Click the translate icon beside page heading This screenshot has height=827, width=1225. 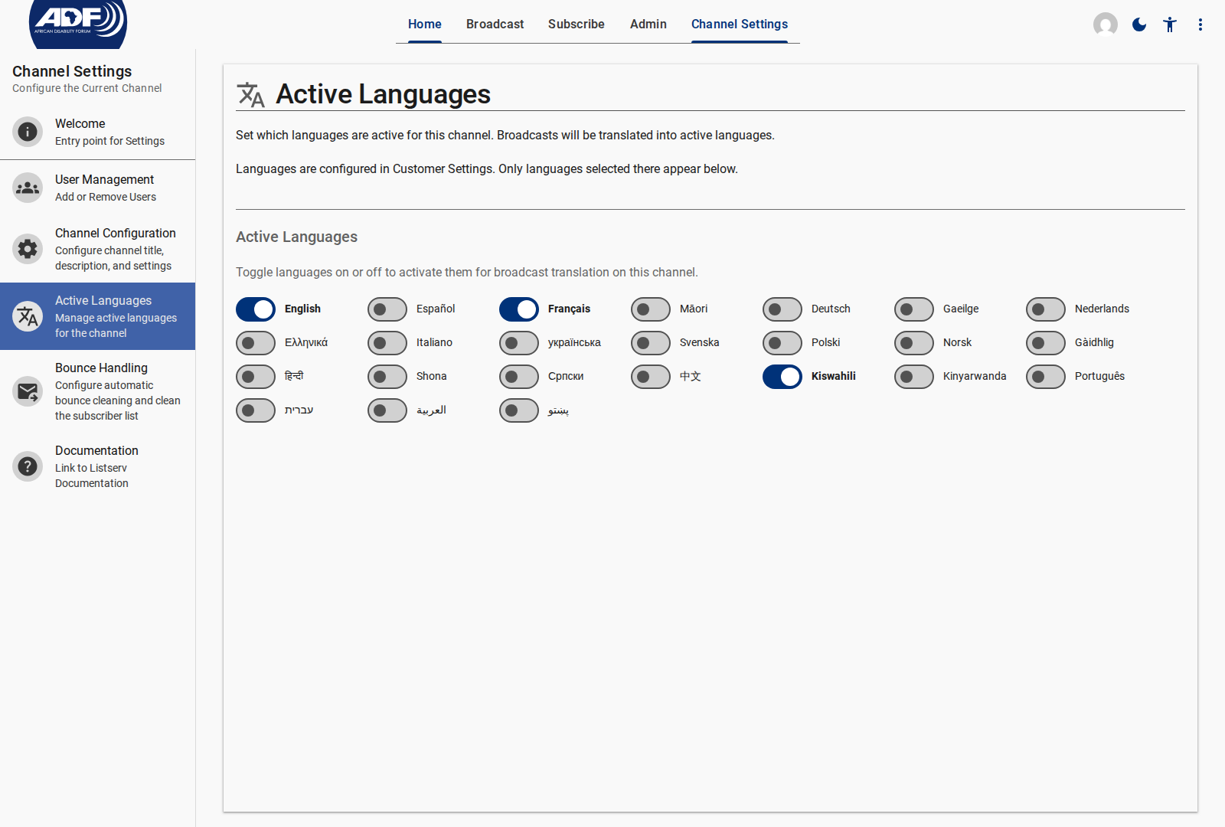click(250, 95)
